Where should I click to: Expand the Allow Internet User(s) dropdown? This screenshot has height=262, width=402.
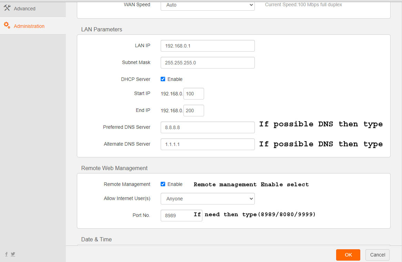tap(208, 199)
